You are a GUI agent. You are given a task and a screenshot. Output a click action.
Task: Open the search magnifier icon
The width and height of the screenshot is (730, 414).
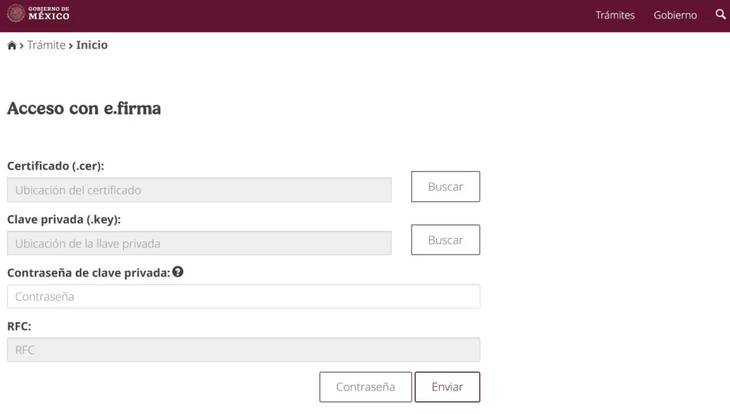click(x=720, y=14)
